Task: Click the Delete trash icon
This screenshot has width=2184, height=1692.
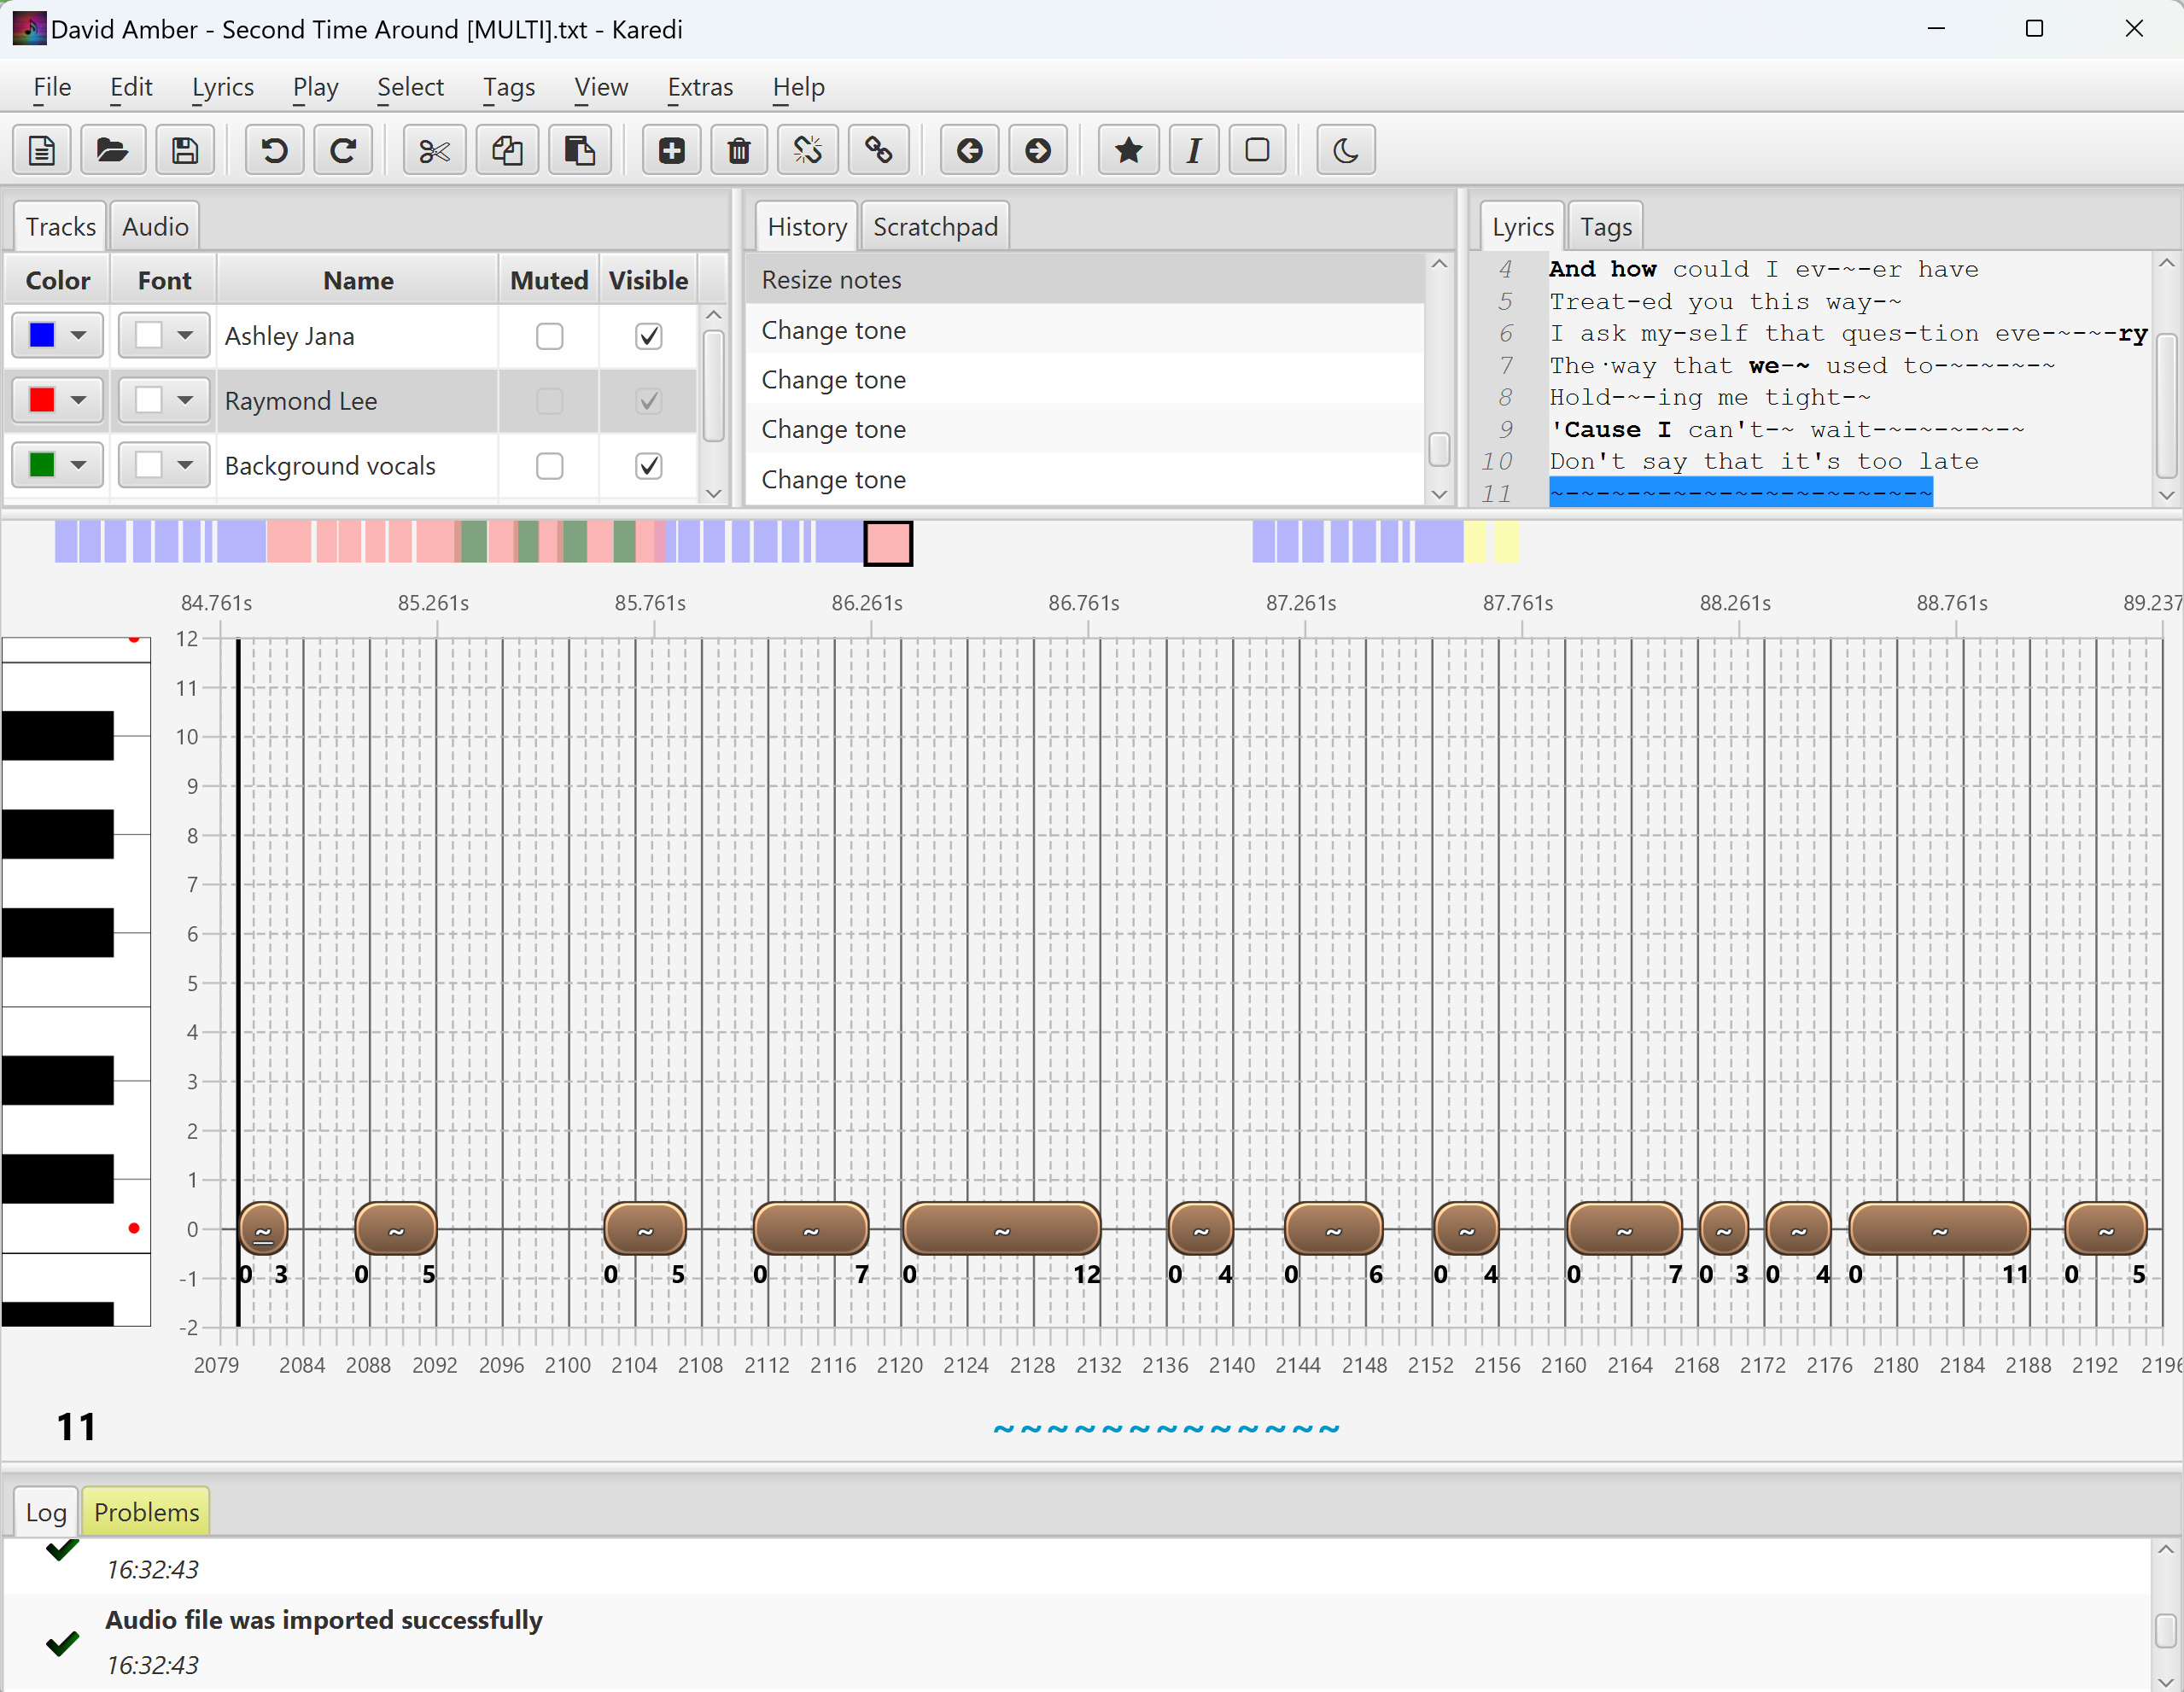Action: pos(739,151)
